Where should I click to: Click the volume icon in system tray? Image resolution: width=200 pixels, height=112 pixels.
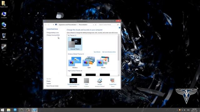coord(185,110)
